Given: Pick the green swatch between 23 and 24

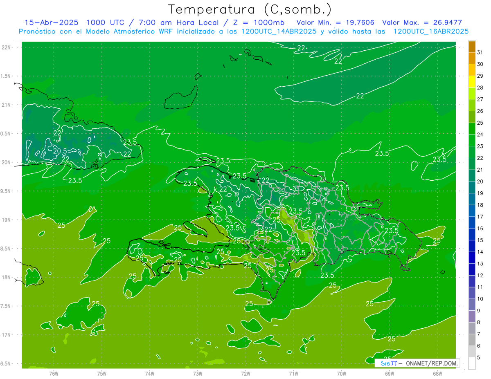Looking at the screenshot, I should 472,141.
